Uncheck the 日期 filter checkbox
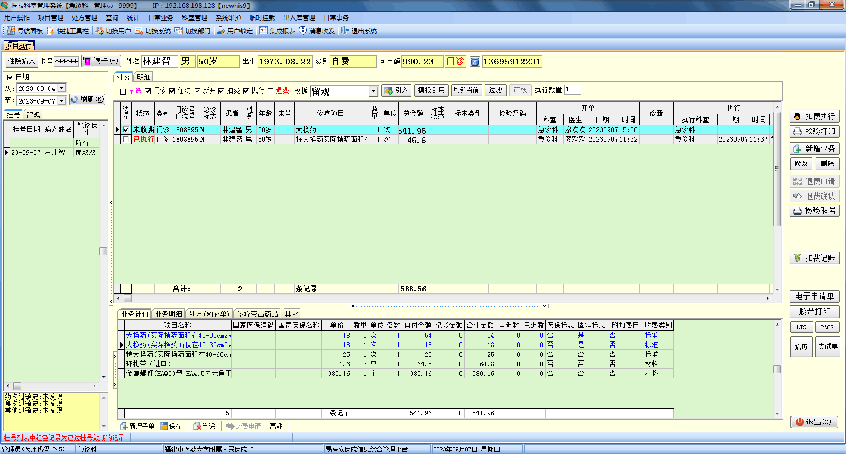Viewport: 846px width, 454px height. pyautogui.click(x=10, y=77)
